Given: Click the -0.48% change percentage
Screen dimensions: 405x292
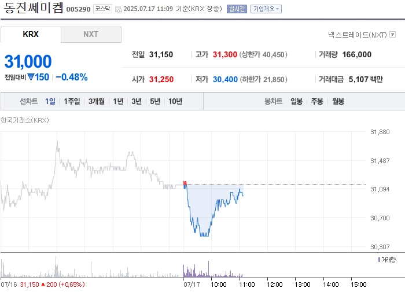Looking at the screenshot, I should point(72,77).
